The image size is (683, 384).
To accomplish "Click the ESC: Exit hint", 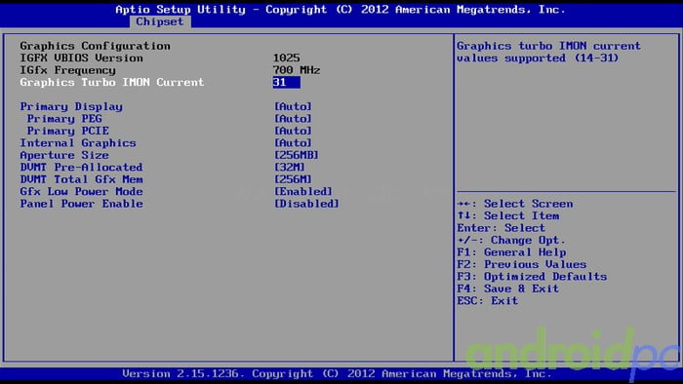I will (x=488, y=301).
